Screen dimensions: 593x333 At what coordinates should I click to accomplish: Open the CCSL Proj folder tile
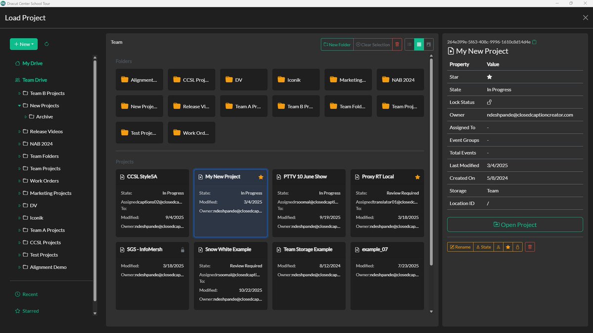pyautogui.click(x=191, y=79)
